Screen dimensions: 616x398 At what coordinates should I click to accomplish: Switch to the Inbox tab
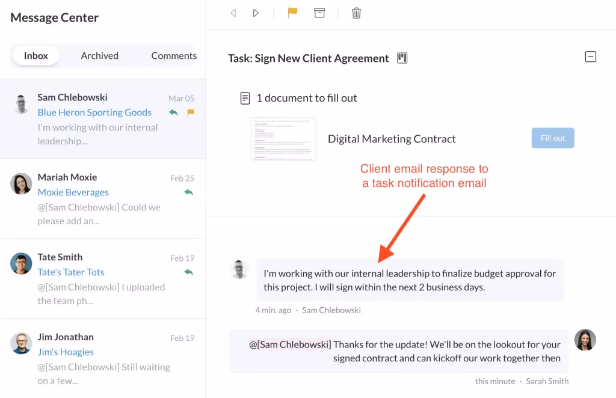(x=35, y=56)
